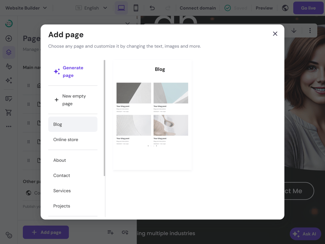This screenshot has height=244, width=325.
Task: Choose the About page template
Action: pos(73,160)
